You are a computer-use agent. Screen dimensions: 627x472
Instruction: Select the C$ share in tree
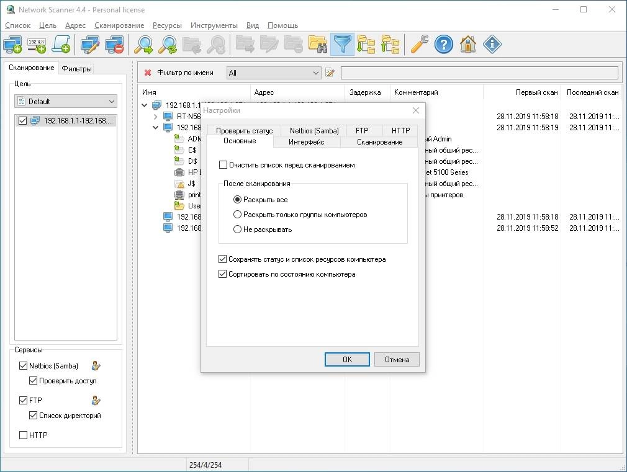[x=192, y=150]
